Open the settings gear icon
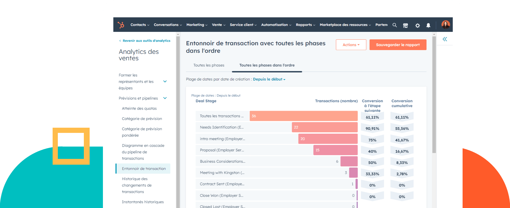This screenshot has width=510, height=208. 417,25
